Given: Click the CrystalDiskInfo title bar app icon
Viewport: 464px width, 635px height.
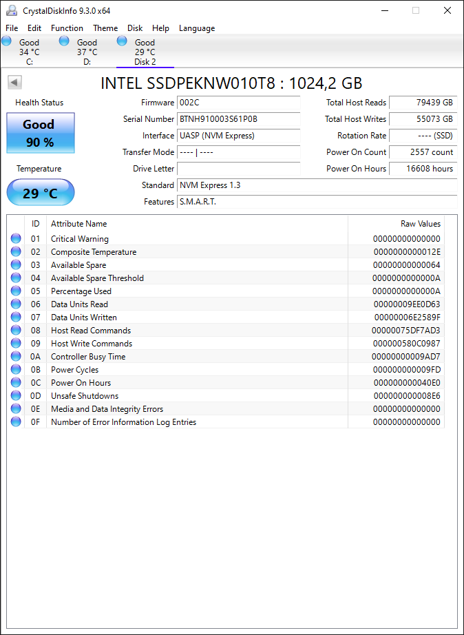Looking at the screenshot, I should tap(12, 10).
